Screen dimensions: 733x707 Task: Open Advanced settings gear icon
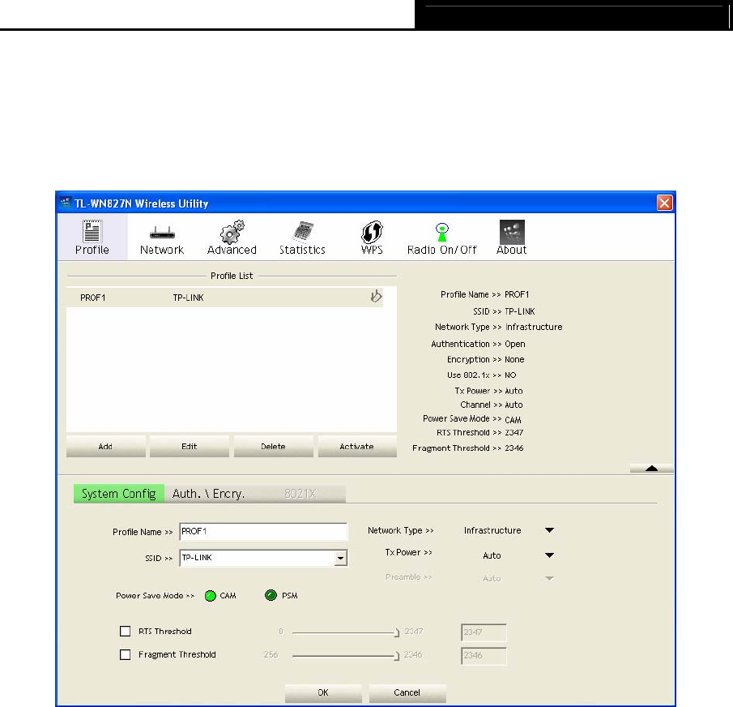pyautogui.click(x=232, y=232)
